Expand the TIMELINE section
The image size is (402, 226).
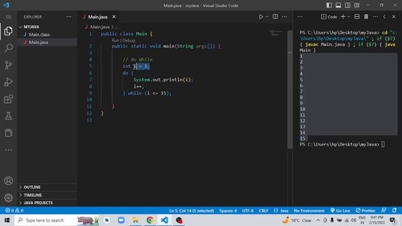pos(33,195)
